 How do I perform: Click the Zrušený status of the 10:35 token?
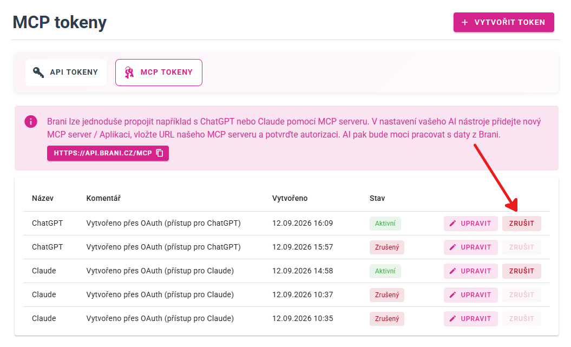(387, 319)
